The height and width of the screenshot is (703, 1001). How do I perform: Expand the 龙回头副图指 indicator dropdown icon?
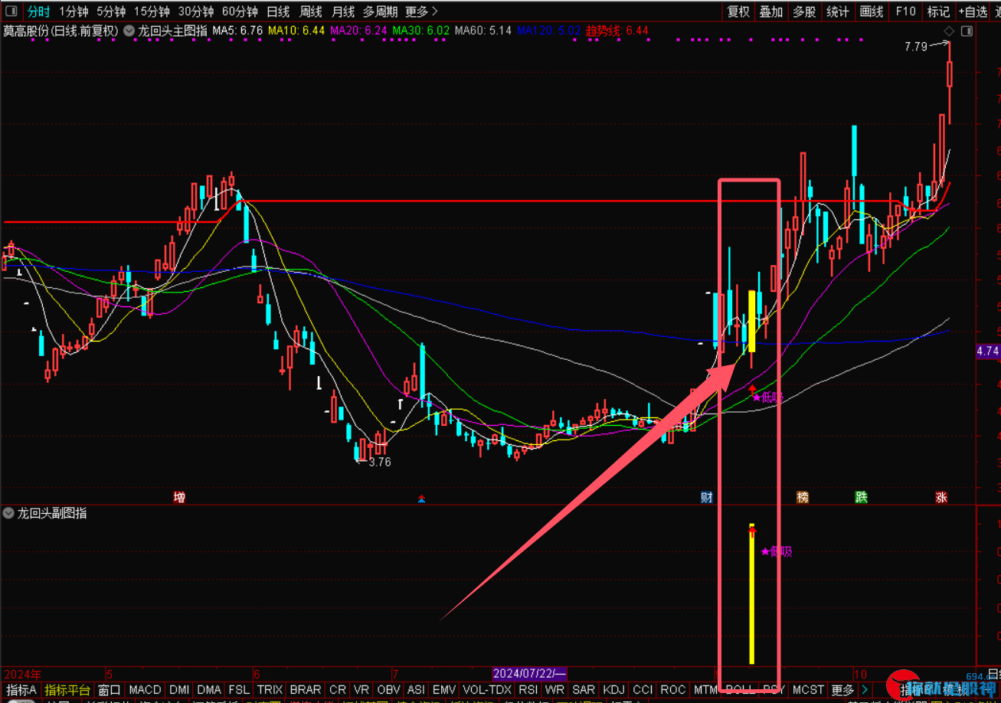point(8,513)
